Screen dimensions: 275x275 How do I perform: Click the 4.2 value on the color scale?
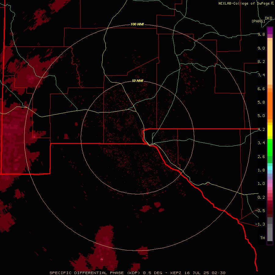261,130
